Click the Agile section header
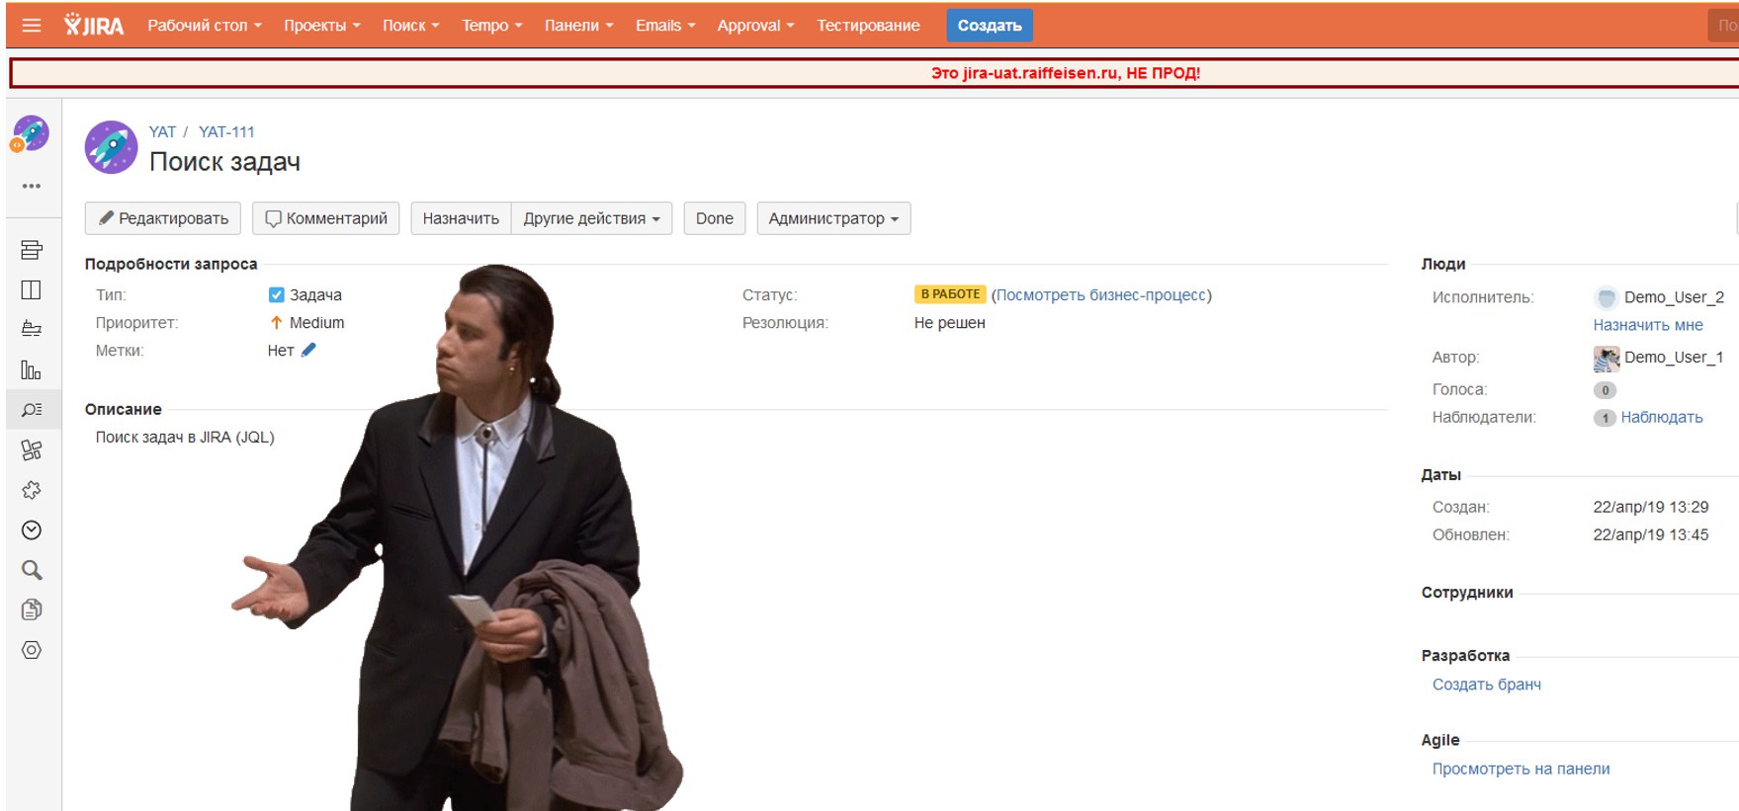 click(1440, 740)
